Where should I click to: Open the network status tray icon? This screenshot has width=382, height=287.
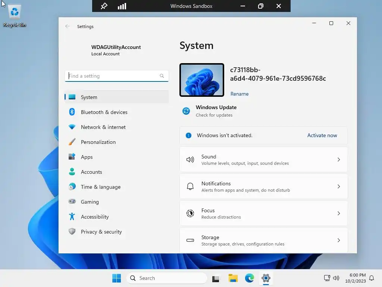(327, 278)
